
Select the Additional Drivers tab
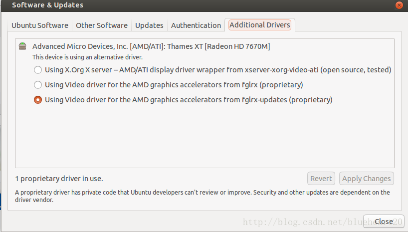(x=260, y=25)
